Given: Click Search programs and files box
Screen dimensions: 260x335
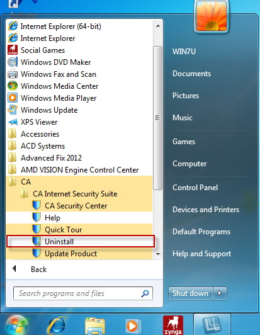Looking at the screenshot, I should point(83,293).
